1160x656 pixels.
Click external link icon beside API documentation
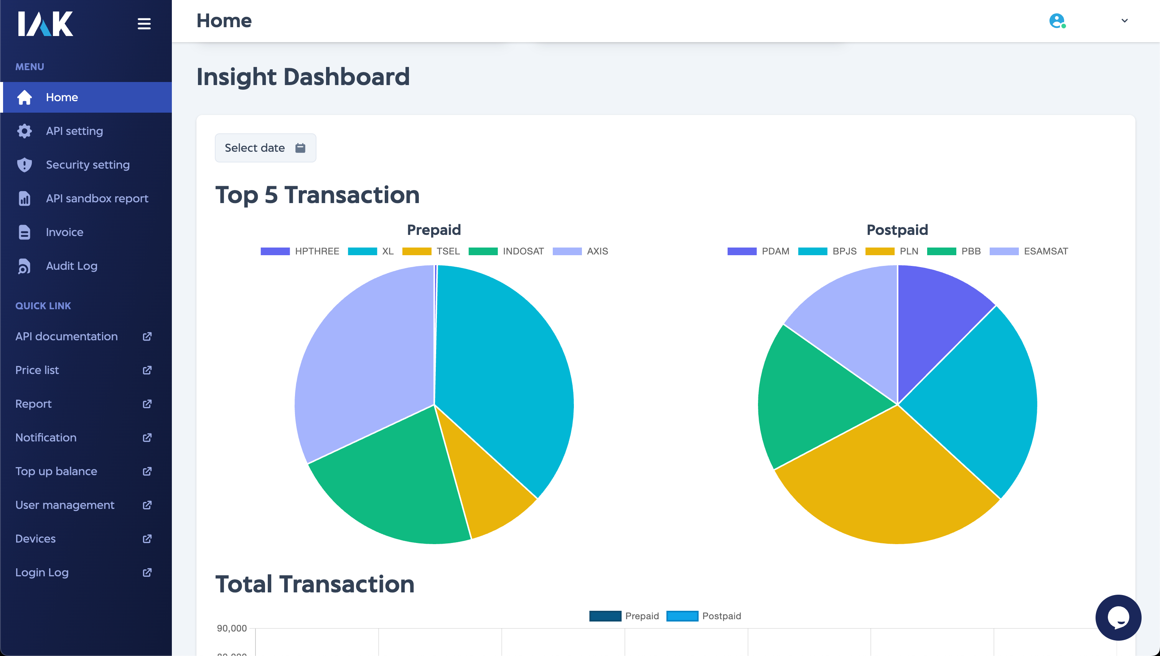[147, 336]
